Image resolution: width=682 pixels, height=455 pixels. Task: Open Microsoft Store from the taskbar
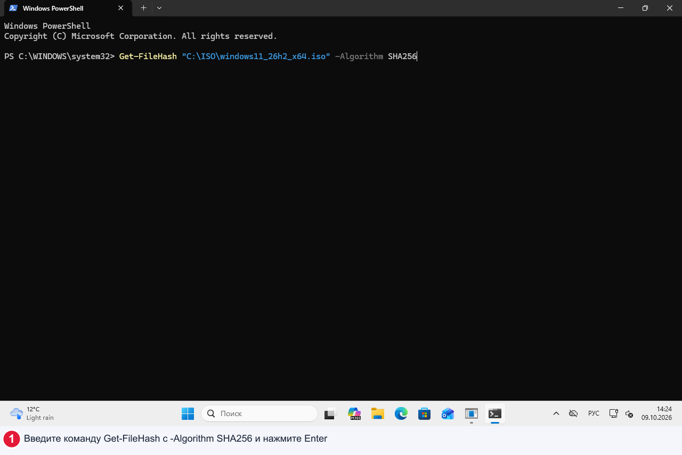pyautogui.click(x=425, y=413)
